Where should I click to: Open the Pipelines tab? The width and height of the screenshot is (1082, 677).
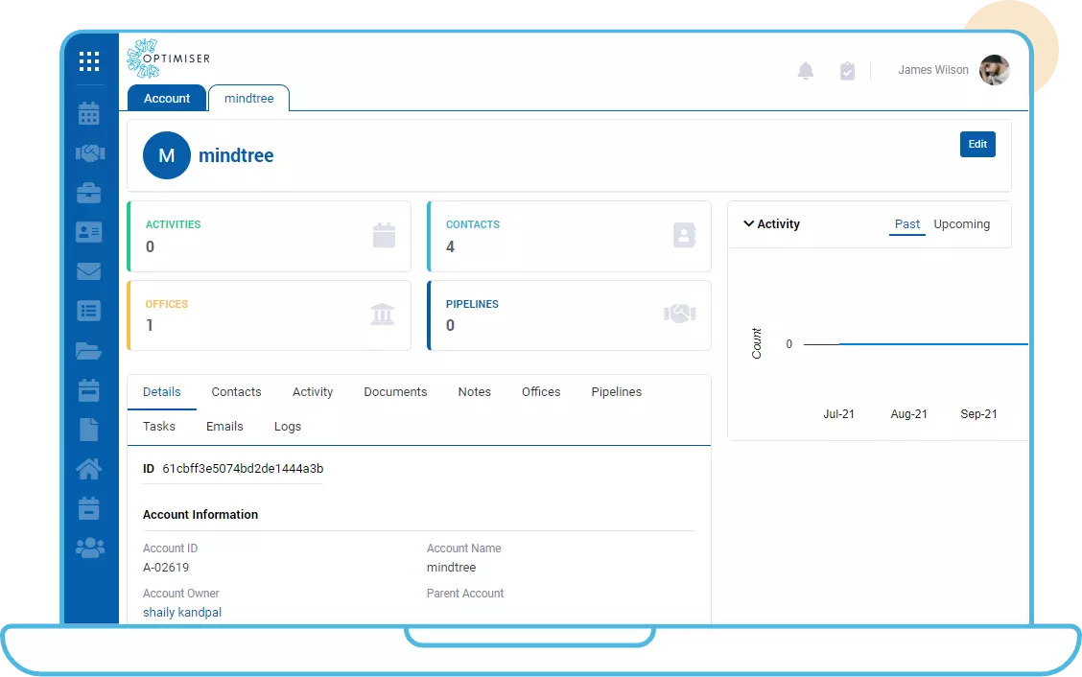coord(616,392)
